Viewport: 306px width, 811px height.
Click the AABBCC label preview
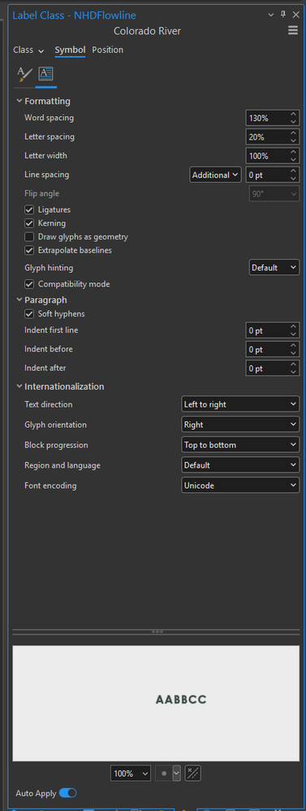pyautogui.click(x=181, y=700)
